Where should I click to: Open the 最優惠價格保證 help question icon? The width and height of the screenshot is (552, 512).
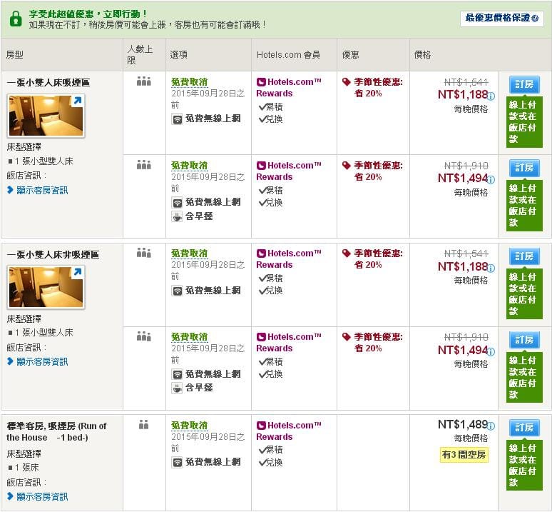tap(535, 19)
